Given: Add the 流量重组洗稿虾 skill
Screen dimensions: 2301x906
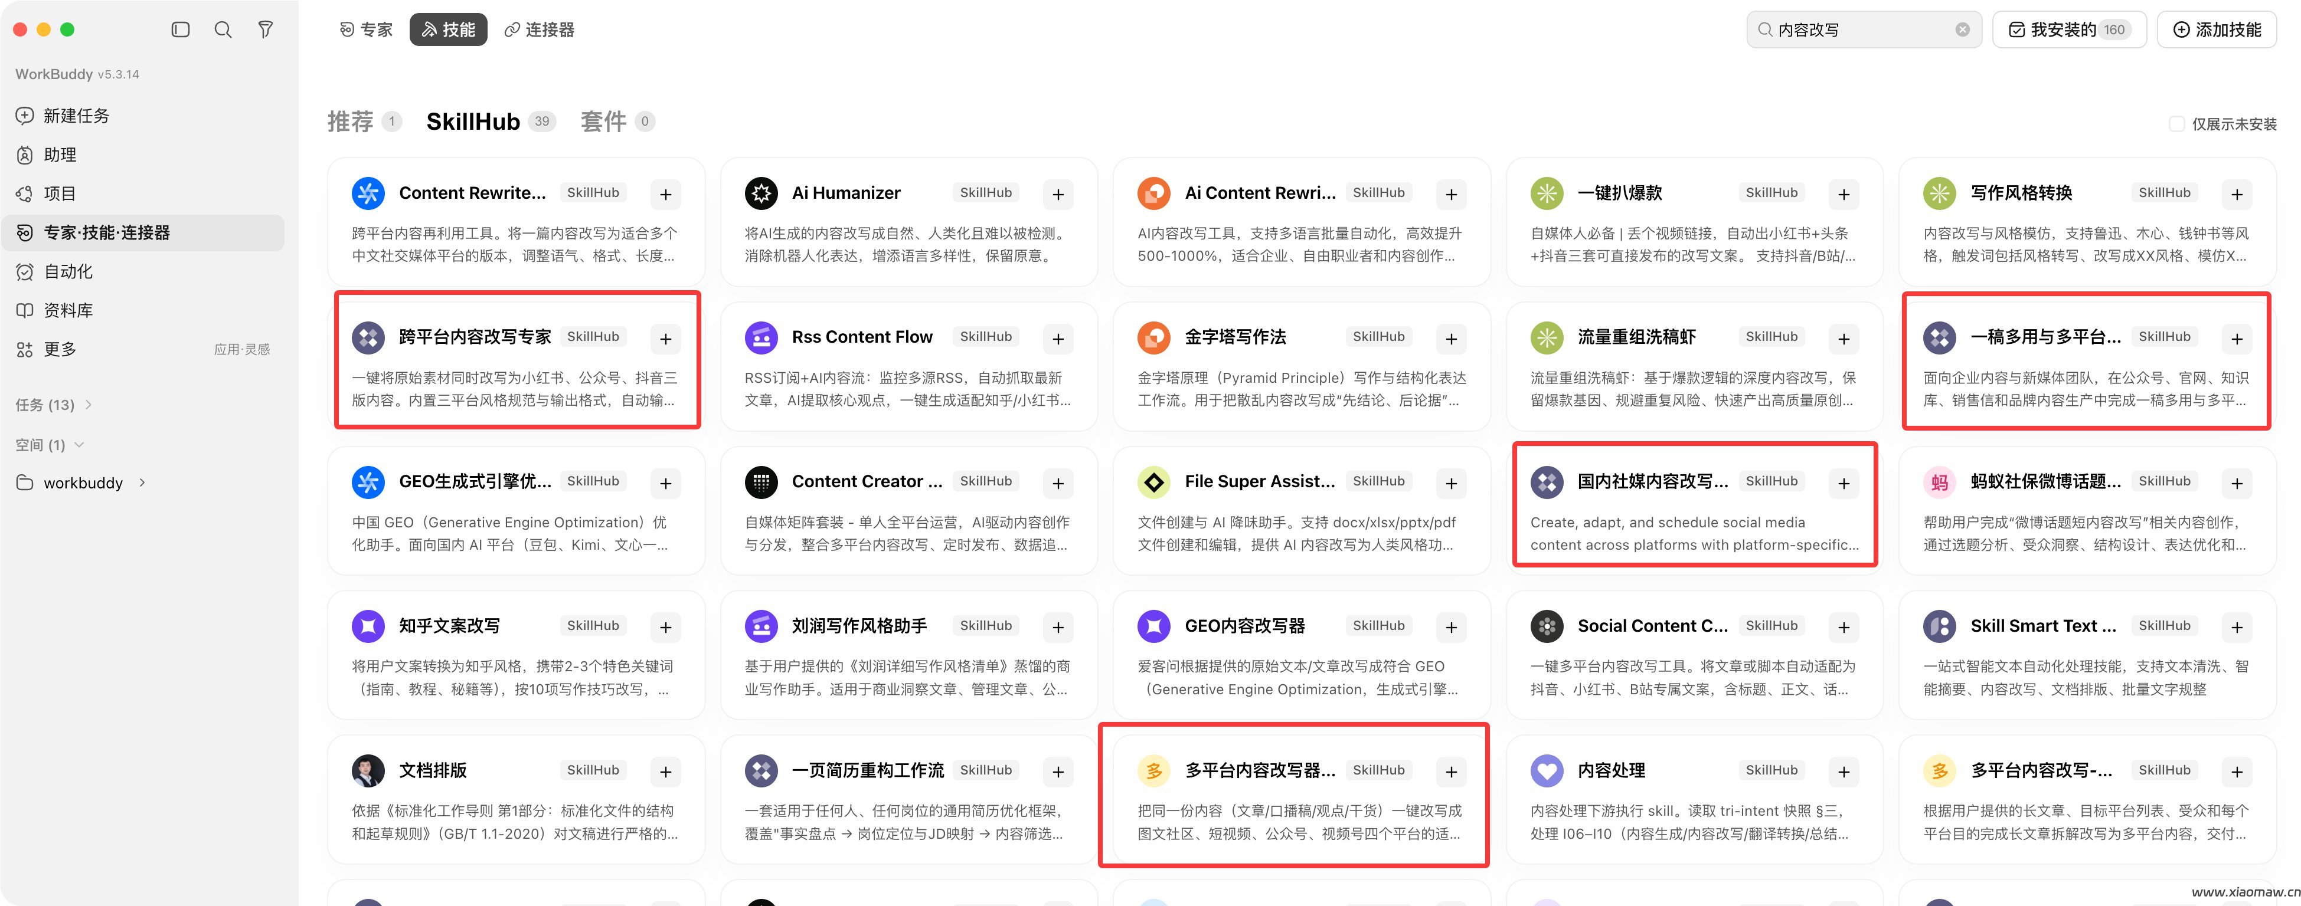Looking at the screenshot, I should point(1844,339).
